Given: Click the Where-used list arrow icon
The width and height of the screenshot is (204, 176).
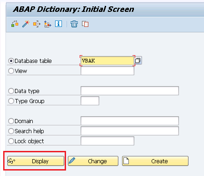Looking at the screenshot, I should click(x=37, y=24).
